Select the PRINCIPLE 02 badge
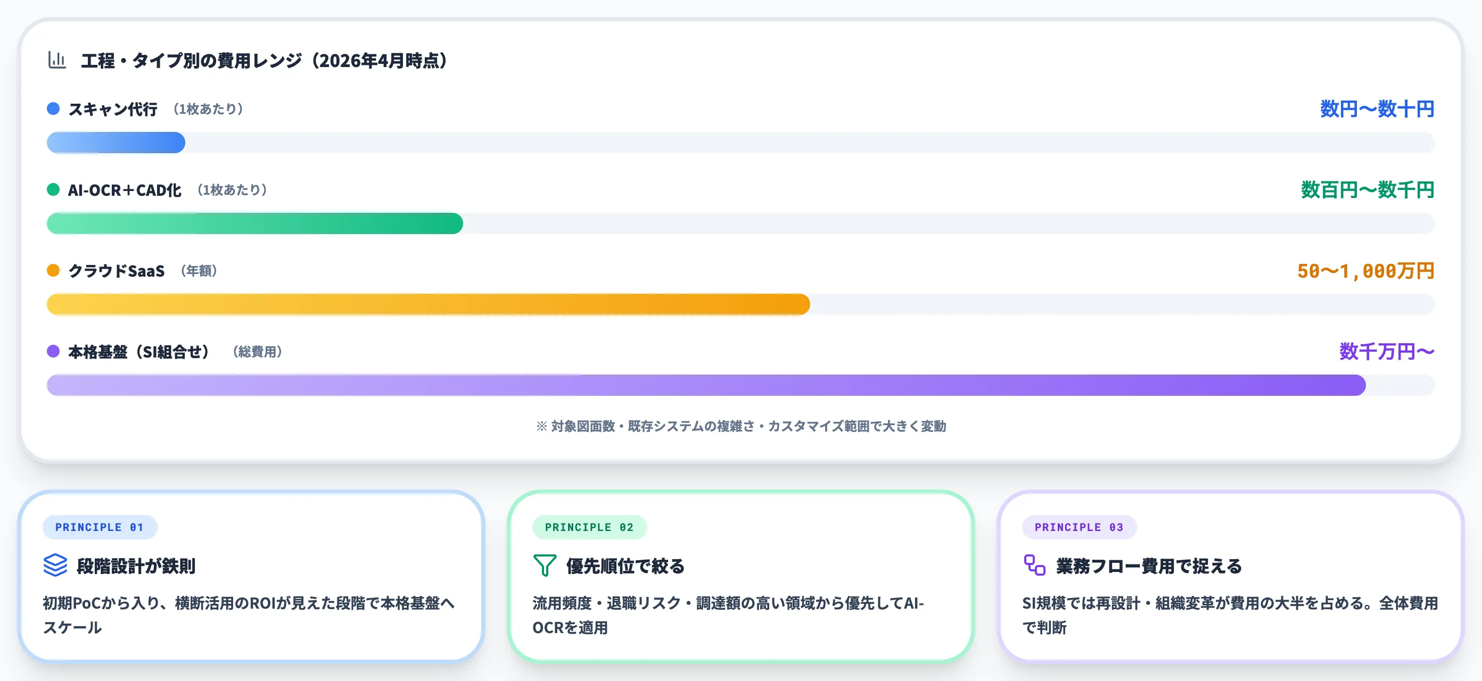The image size is (1482, 681). [590, 527]
